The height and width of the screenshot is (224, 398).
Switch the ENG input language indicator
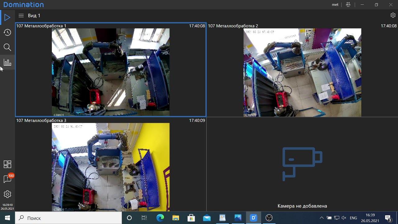coord(353,218)
